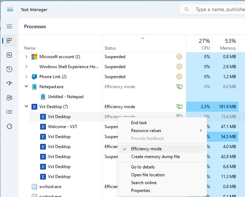245x197 pixels.
Task: Open the Services sidebar icon
Action: [9, 126]
